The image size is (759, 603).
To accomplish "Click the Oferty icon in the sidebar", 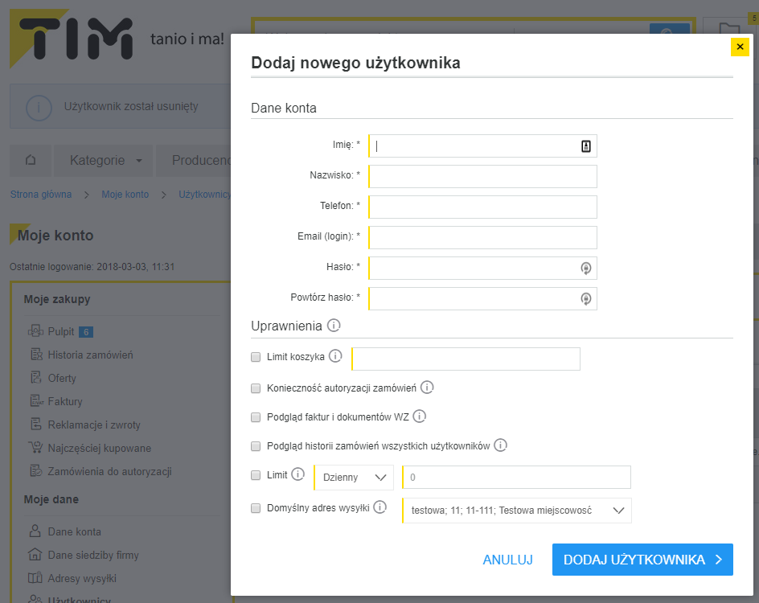I will click(x=36, y=378).
